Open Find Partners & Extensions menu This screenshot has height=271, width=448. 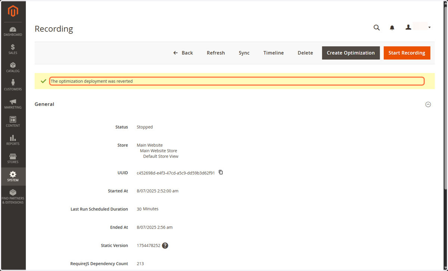click(x=13, y=196)
